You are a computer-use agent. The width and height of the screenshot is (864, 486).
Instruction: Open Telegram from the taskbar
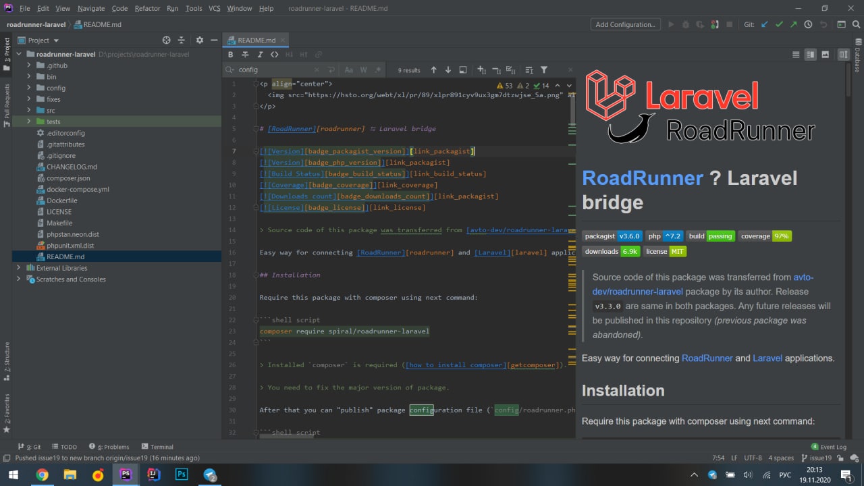(210, 475)
